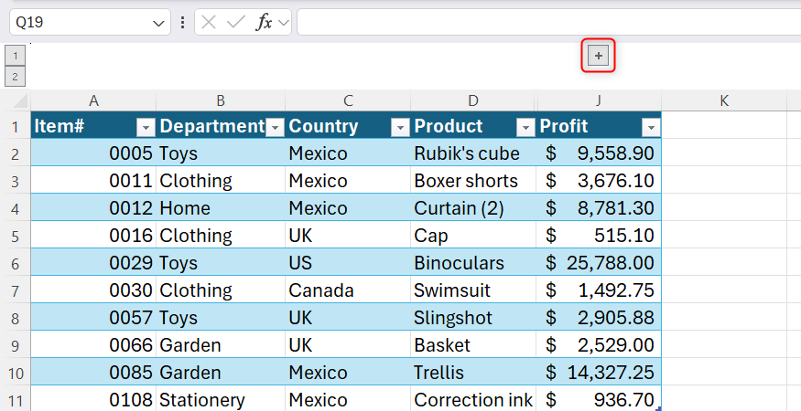Click the Country header cell

pyautogui.click(x=348, y=125)
